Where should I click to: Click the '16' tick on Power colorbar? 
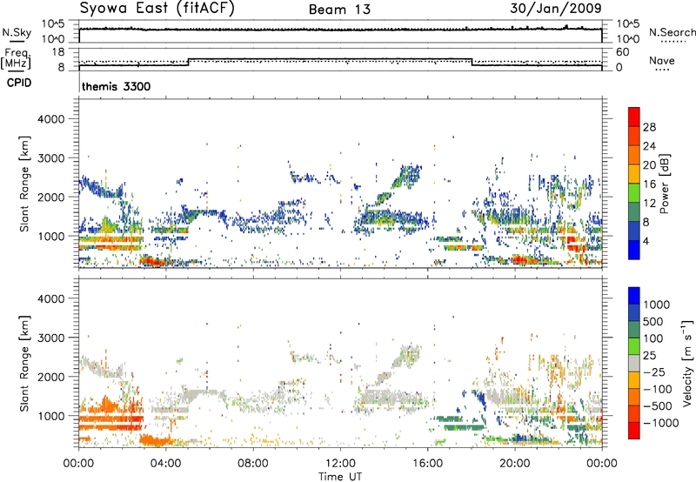pos(649,184)
